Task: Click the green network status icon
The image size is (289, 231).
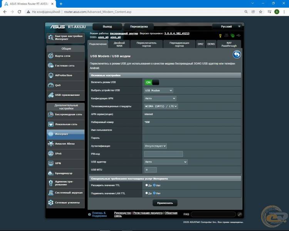Action: tap(233, 35)
